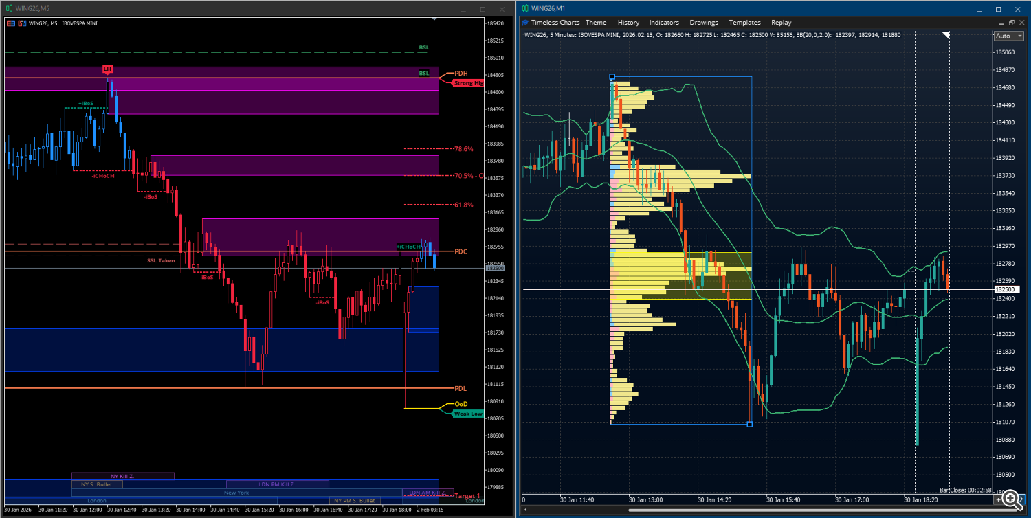This screenshot has width=1031, height=518.
Task: Click the WING26,M1 window candlestick icon
Action: click(x=525, y=8)
